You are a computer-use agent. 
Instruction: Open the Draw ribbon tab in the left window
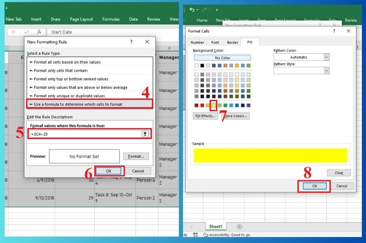coord(55,19)
